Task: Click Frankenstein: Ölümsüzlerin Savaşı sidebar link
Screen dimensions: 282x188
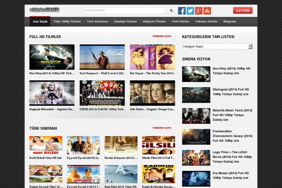Action: 233,136
